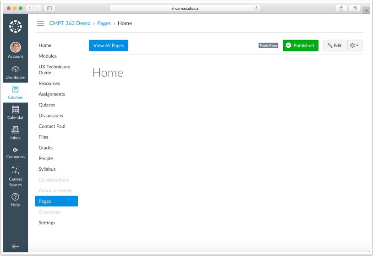Click the Canvas logo icon
The width and height of the screenshot is (373, 256).
coord(16,27)
